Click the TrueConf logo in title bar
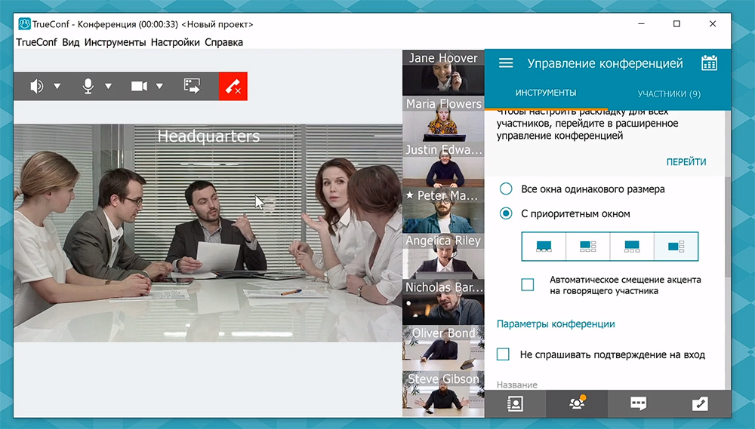The height and width of the screenshot is (429, 755). pos(24,23)
